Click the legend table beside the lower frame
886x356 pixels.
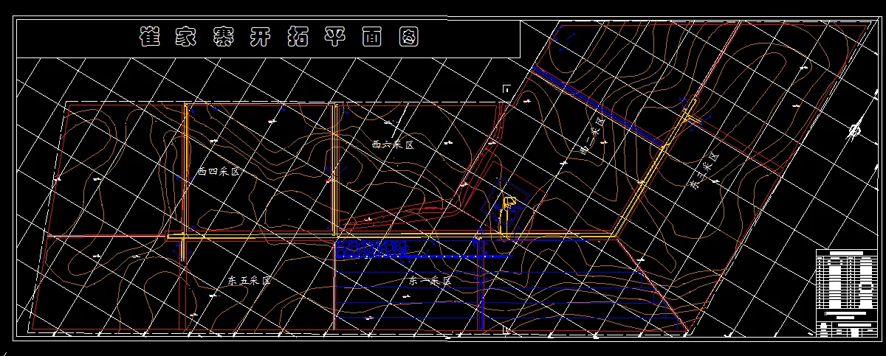(847, 293)
